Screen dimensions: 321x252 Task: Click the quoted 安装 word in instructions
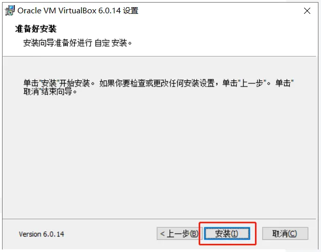[49, 83]
